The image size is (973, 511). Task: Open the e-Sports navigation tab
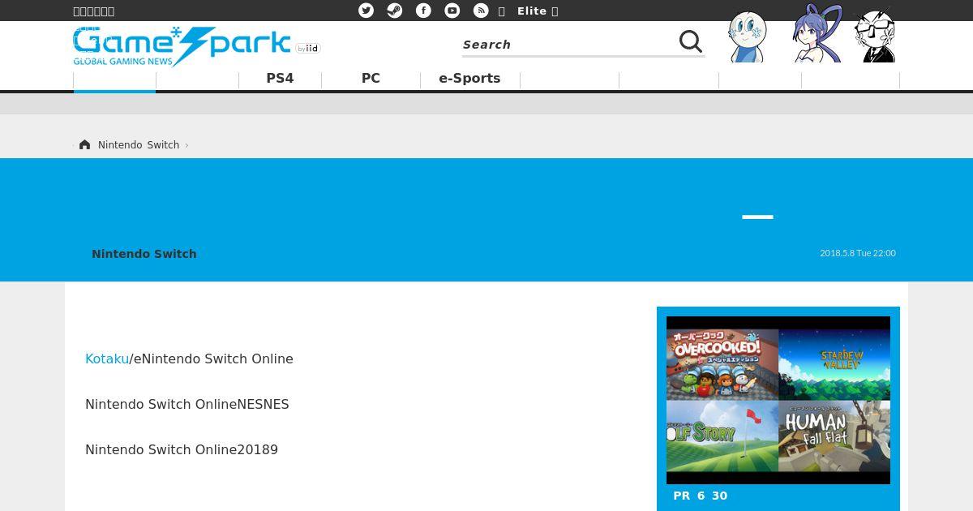tap(469, 79)
